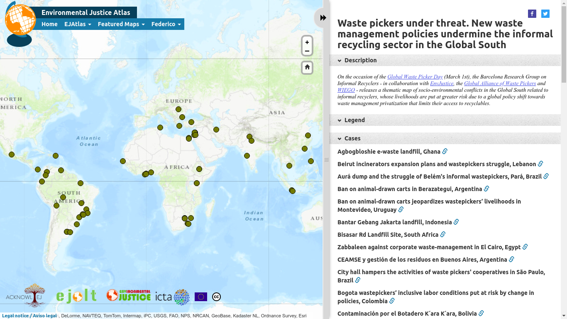Reset map to home view

click(307, 67)
